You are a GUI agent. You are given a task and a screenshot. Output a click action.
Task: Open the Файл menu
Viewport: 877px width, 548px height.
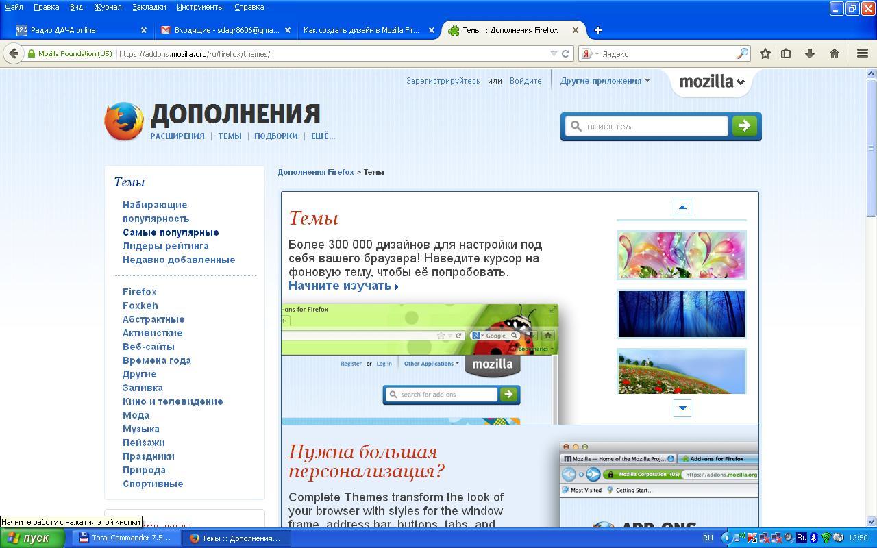pos(14,7)
